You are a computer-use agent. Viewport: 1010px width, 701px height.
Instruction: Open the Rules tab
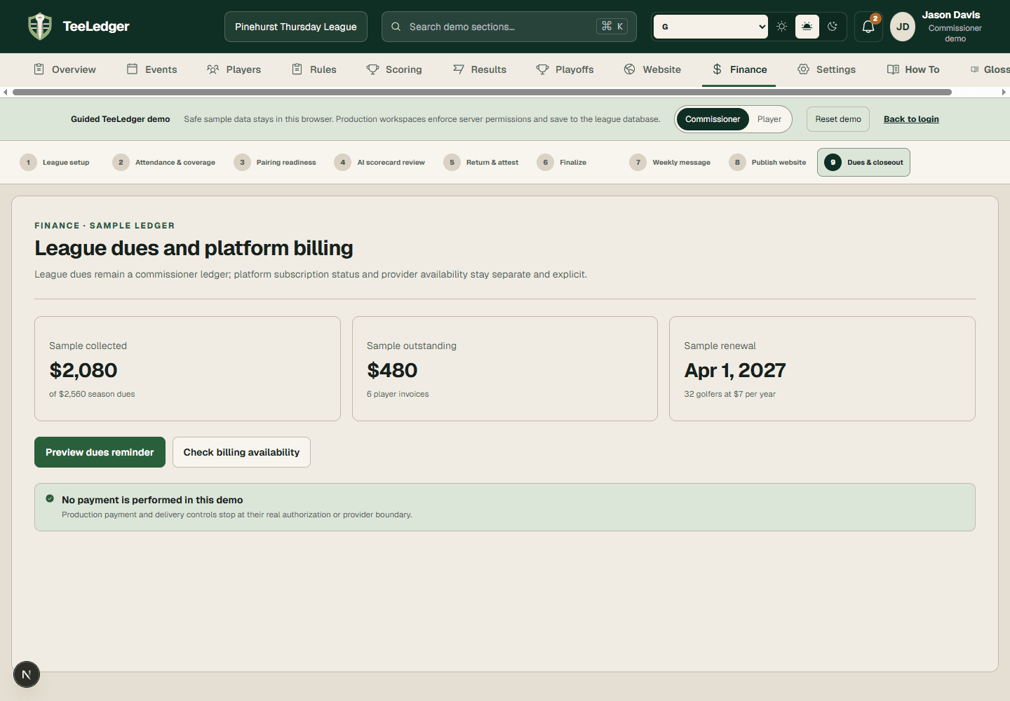pos(314,69)
